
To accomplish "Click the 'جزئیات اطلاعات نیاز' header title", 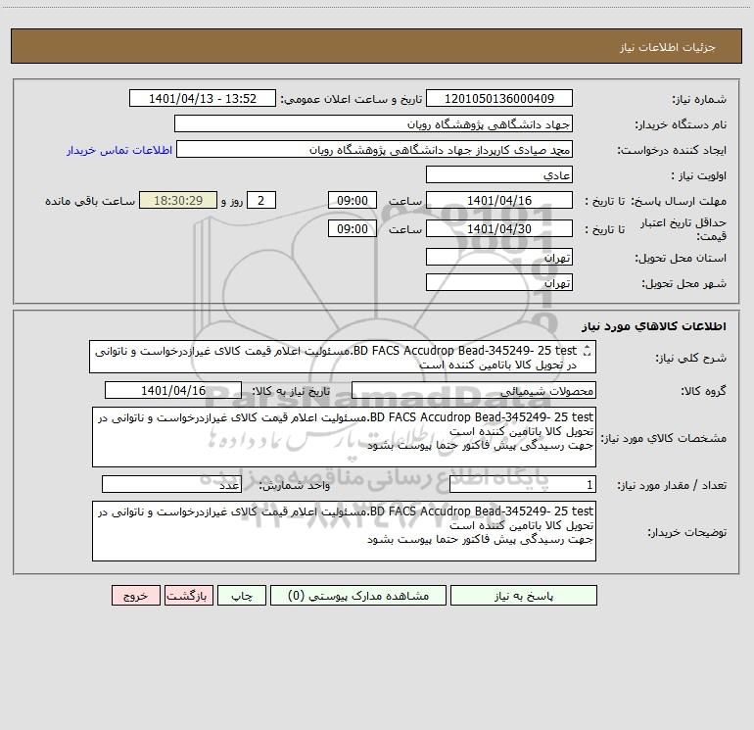I will coord(667,47).
